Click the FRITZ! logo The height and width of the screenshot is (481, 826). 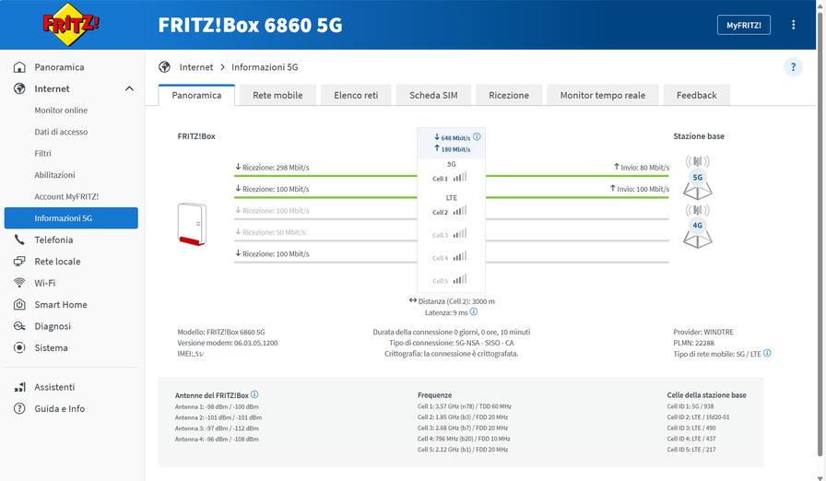71,24
